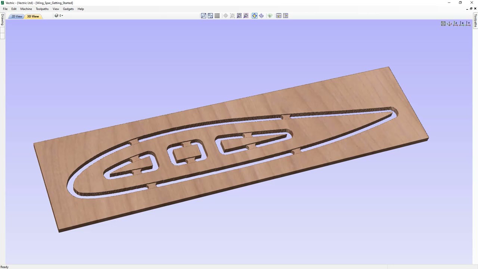Image resolution: width=478 pixels, height=269 pixels.
Task: Open the Gadgets menu
Action: (x=68, y=9)
